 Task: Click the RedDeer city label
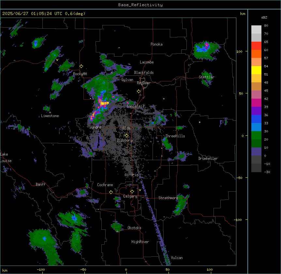pyautogui.click(x=143, y=83)
